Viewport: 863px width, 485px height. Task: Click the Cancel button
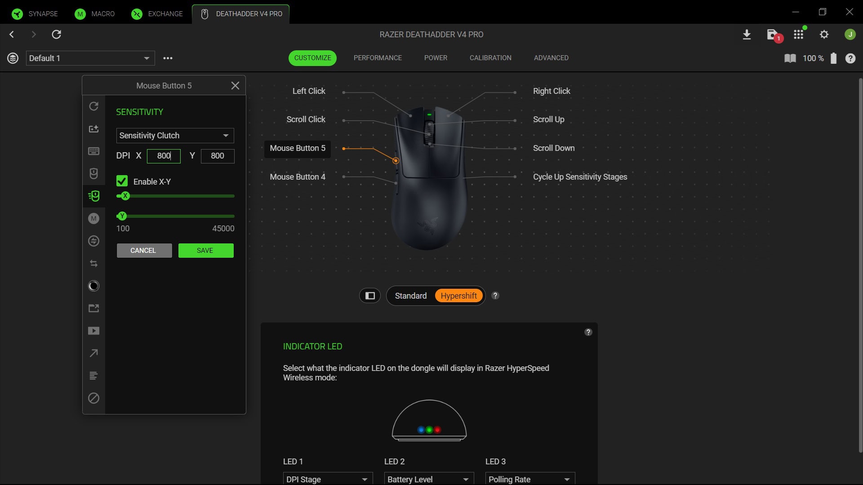(x=144, y=251)
